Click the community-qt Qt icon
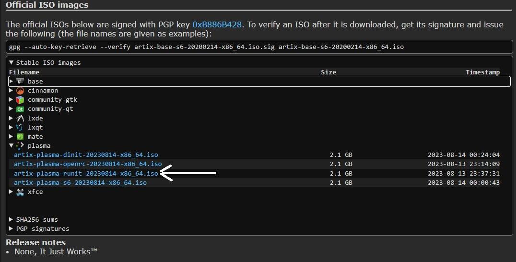This screenshot has height=262, width=516. 20,109
